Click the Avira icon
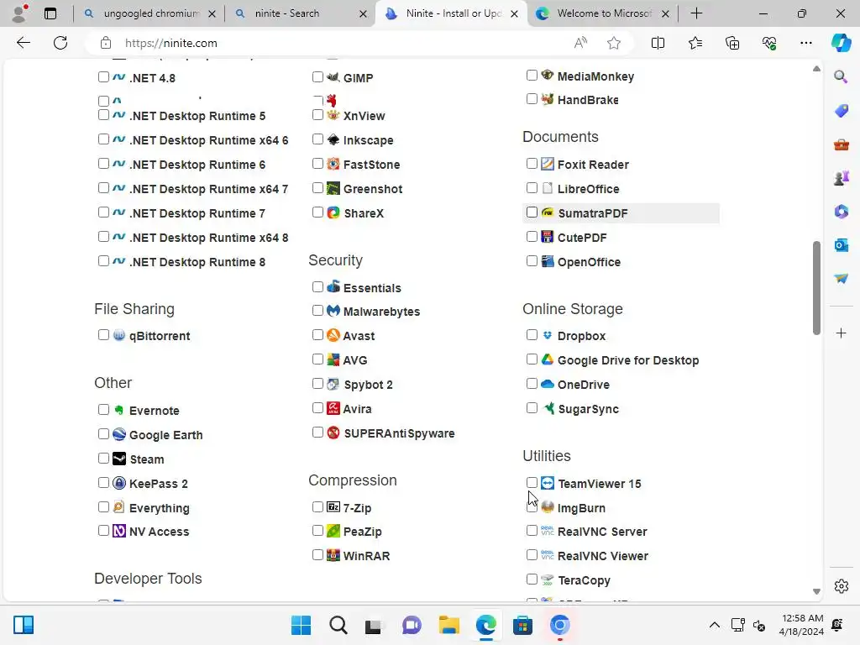860x645 pixels. 333,408
